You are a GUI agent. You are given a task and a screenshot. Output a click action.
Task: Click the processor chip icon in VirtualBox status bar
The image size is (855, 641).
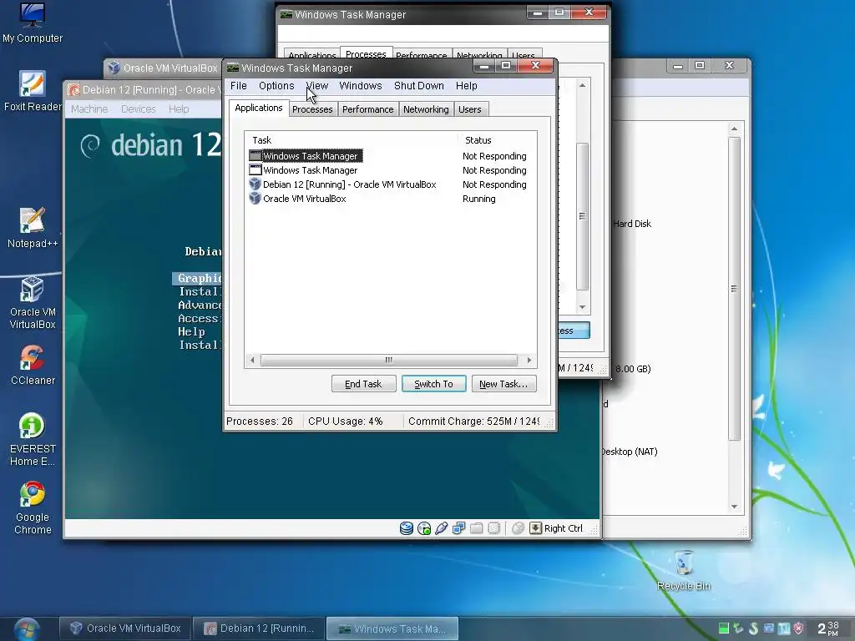click(x=493, y=528)
